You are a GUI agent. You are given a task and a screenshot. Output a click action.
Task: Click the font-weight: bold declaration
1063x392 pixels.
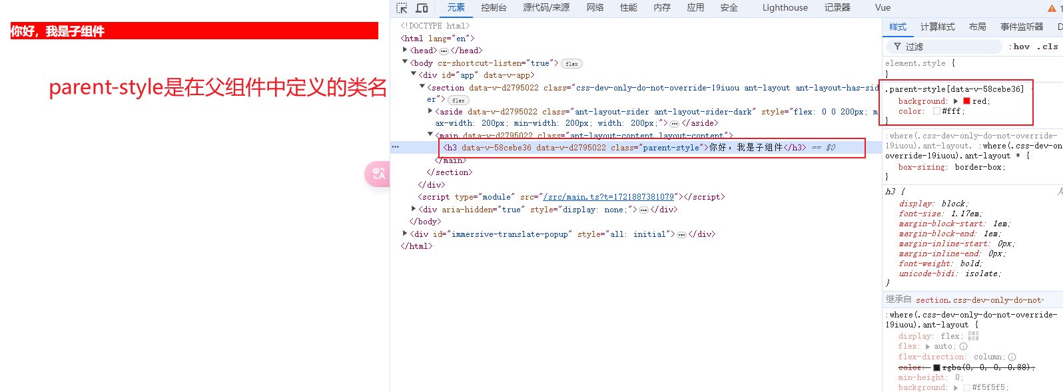(x=942, y=264)
